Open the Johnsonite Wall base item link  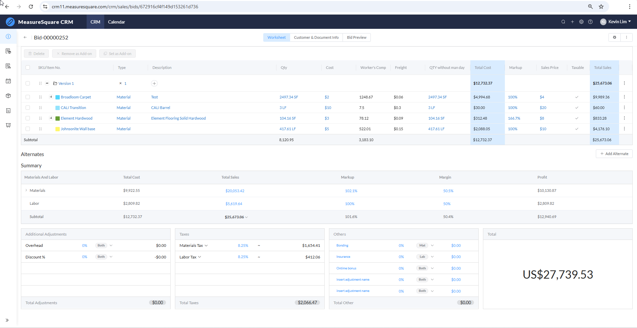(x=78, y=129)
